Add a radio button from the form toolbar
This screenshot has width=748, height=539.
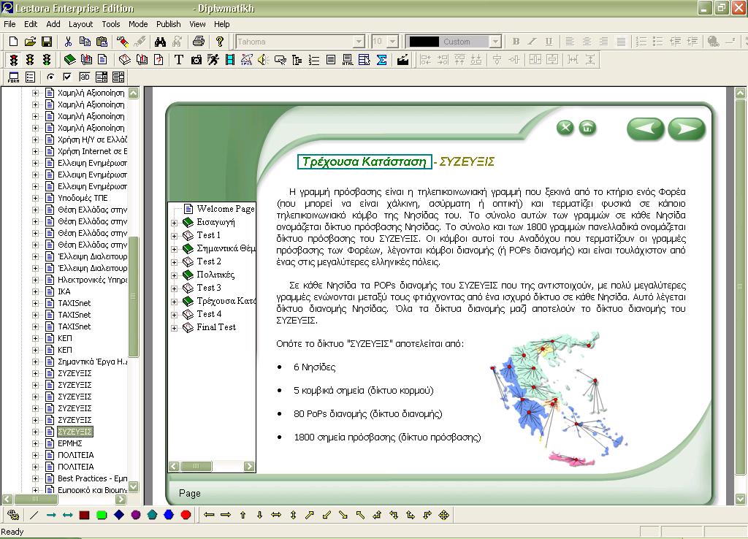pyautogui.click(x=50, y=77)
